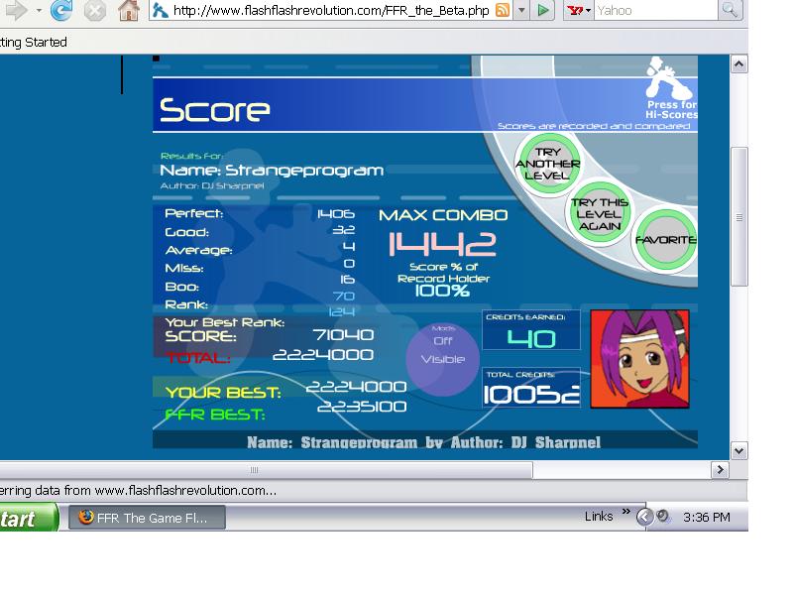The image size is (793, 595).
Task: Switch to FFR The Game taskbar item
Action: 147,518
